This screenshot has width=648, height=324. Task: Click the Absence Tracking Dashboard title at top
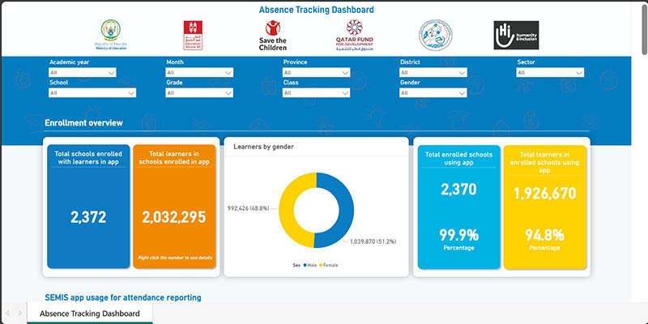coord(317,10)
